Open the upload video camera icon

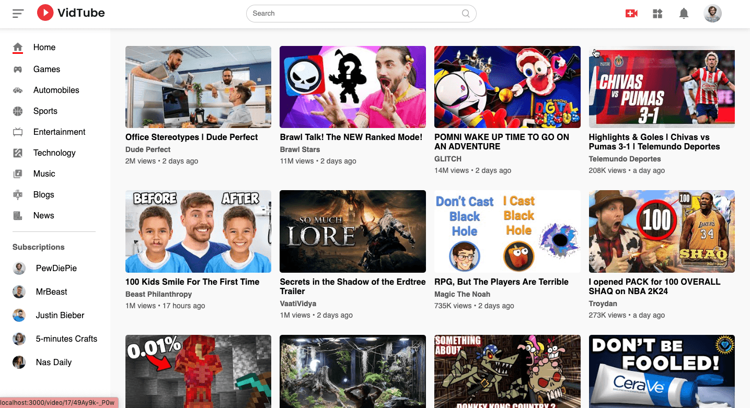(631, 14)
